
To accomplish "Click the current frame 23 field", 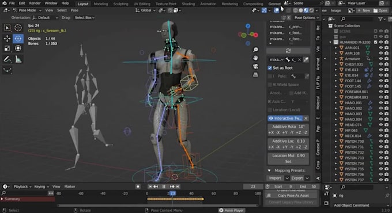I will [x=253, y=187].
